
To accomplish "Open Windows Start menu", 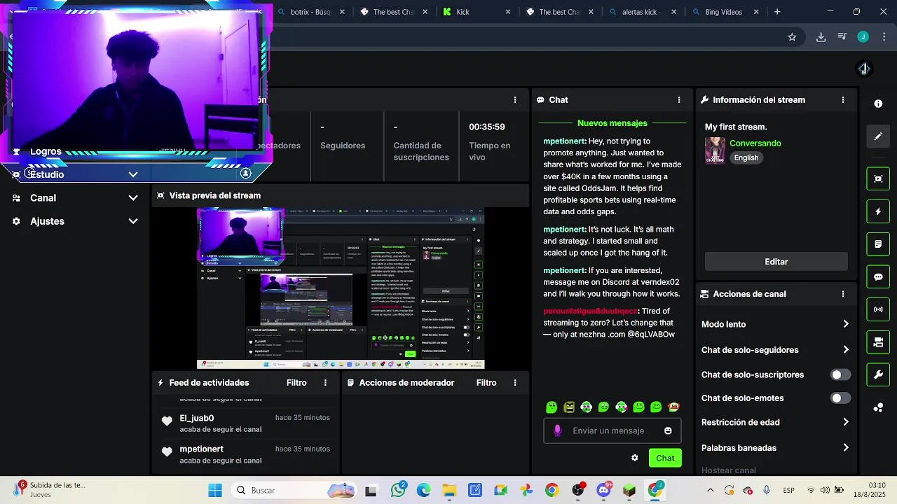I will tap(214, 490).
